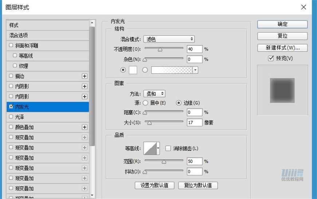This screenshot has width=317, height=199.
Task: Select the gradient radio button
Action: pyautogui.click(x=145, y=70)
